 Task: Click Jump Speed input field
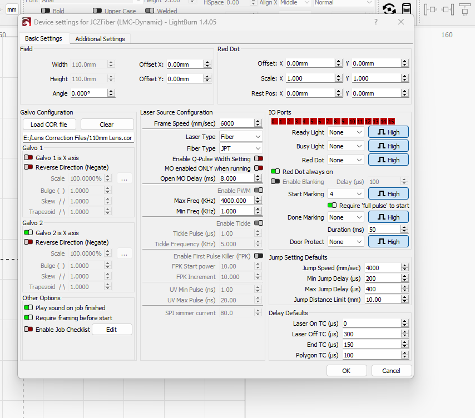click(383, 268)
